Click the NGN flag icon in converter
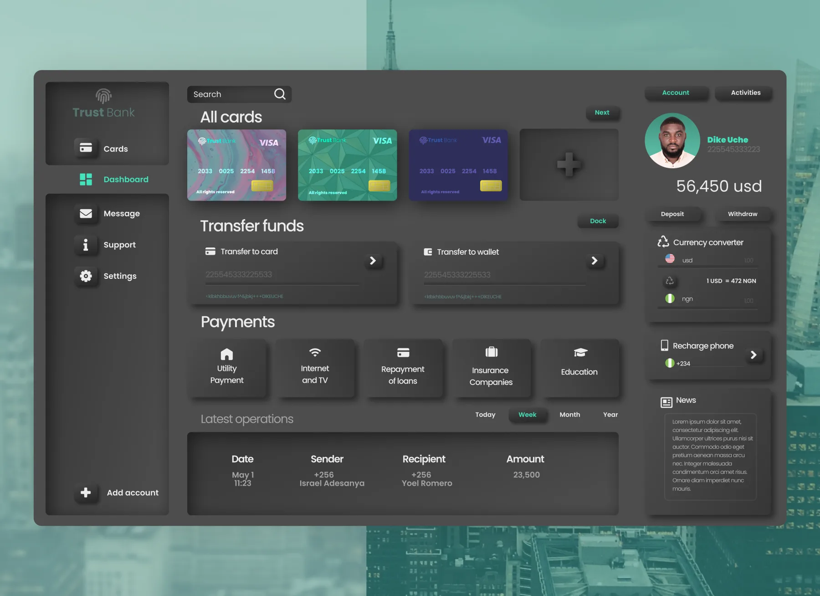The width and height of the screenshot is (820, 596). point(670,298)
